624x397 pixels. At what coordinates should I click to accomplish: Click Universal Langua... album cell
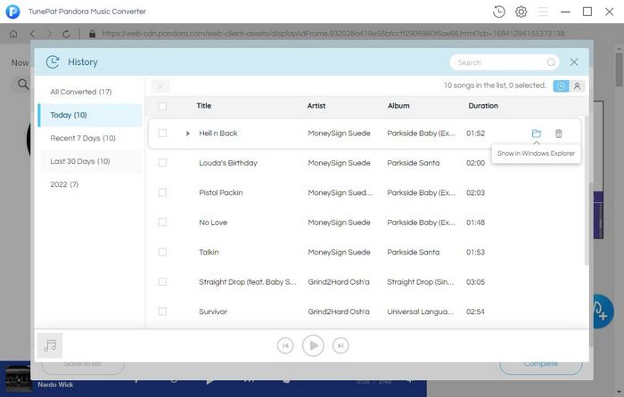click(420, 312)
